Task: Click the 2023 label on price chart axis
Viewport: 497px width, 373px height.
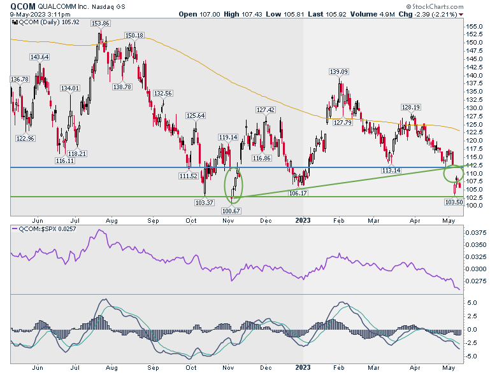Action: (x=303, y=220)
